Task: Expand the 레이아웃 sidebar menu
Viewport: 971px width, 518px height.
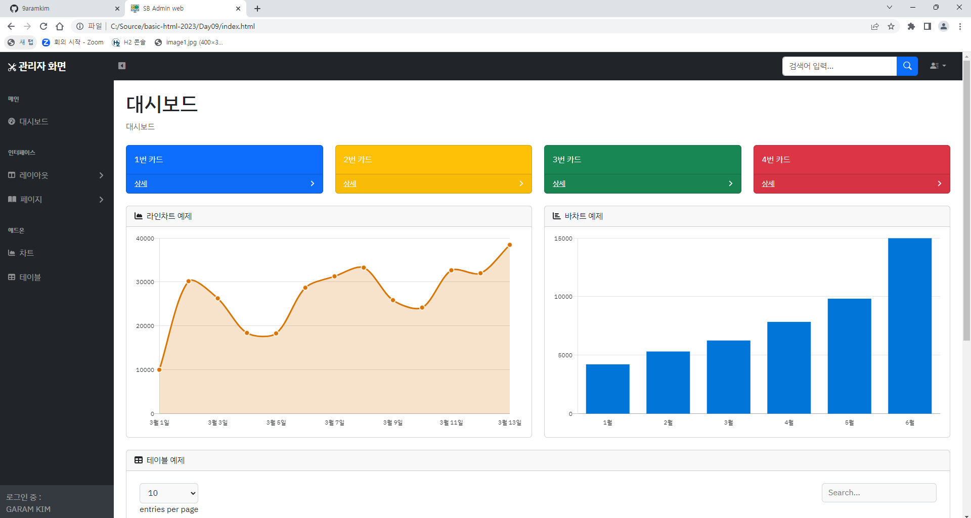Action: coord(57,175)
